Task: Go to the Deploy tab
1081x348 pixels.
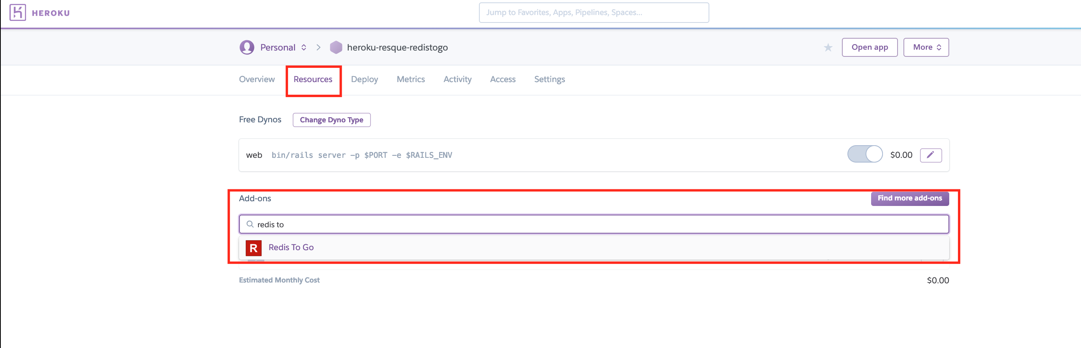Action: coord(364,79)
